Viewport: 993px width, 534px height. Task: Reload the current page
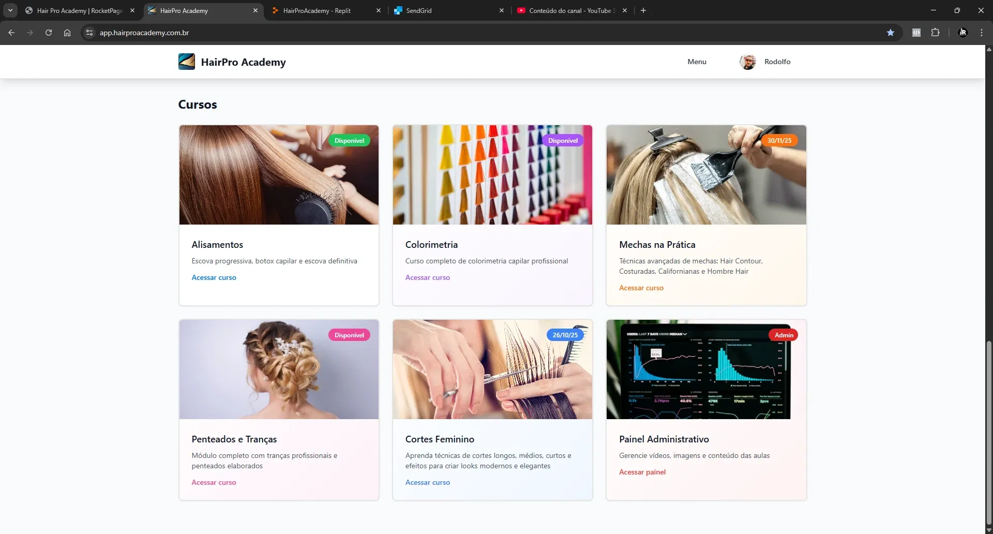coord(49,33)
